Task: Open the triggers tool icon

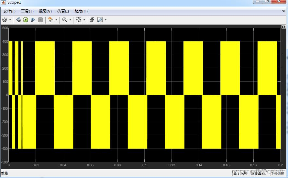Action: pos(92,20)
